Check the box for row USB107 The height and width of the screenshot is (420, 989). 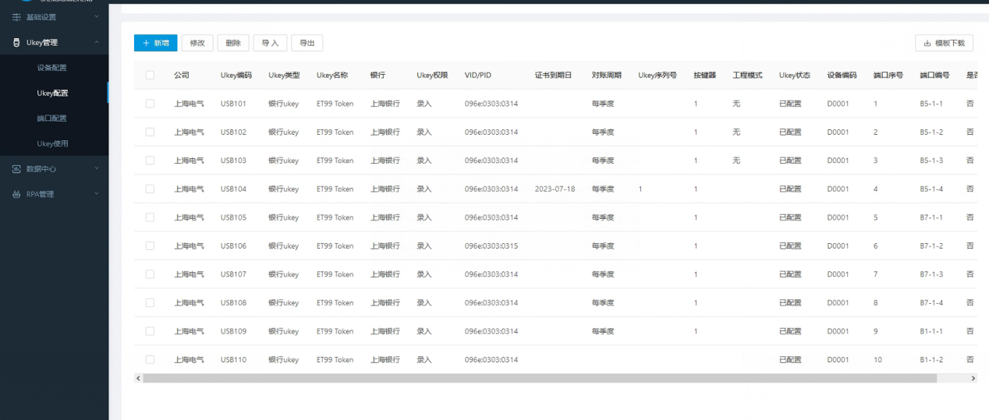(150, 274)
